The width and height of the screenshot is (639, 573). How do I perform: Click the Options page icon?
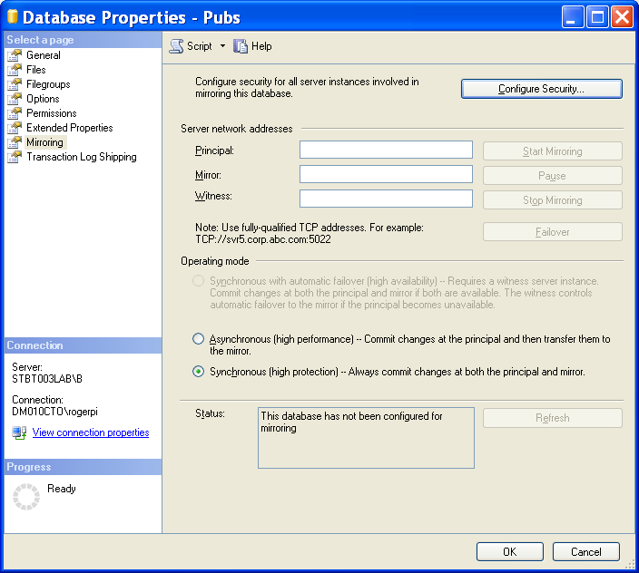(15, 99)
